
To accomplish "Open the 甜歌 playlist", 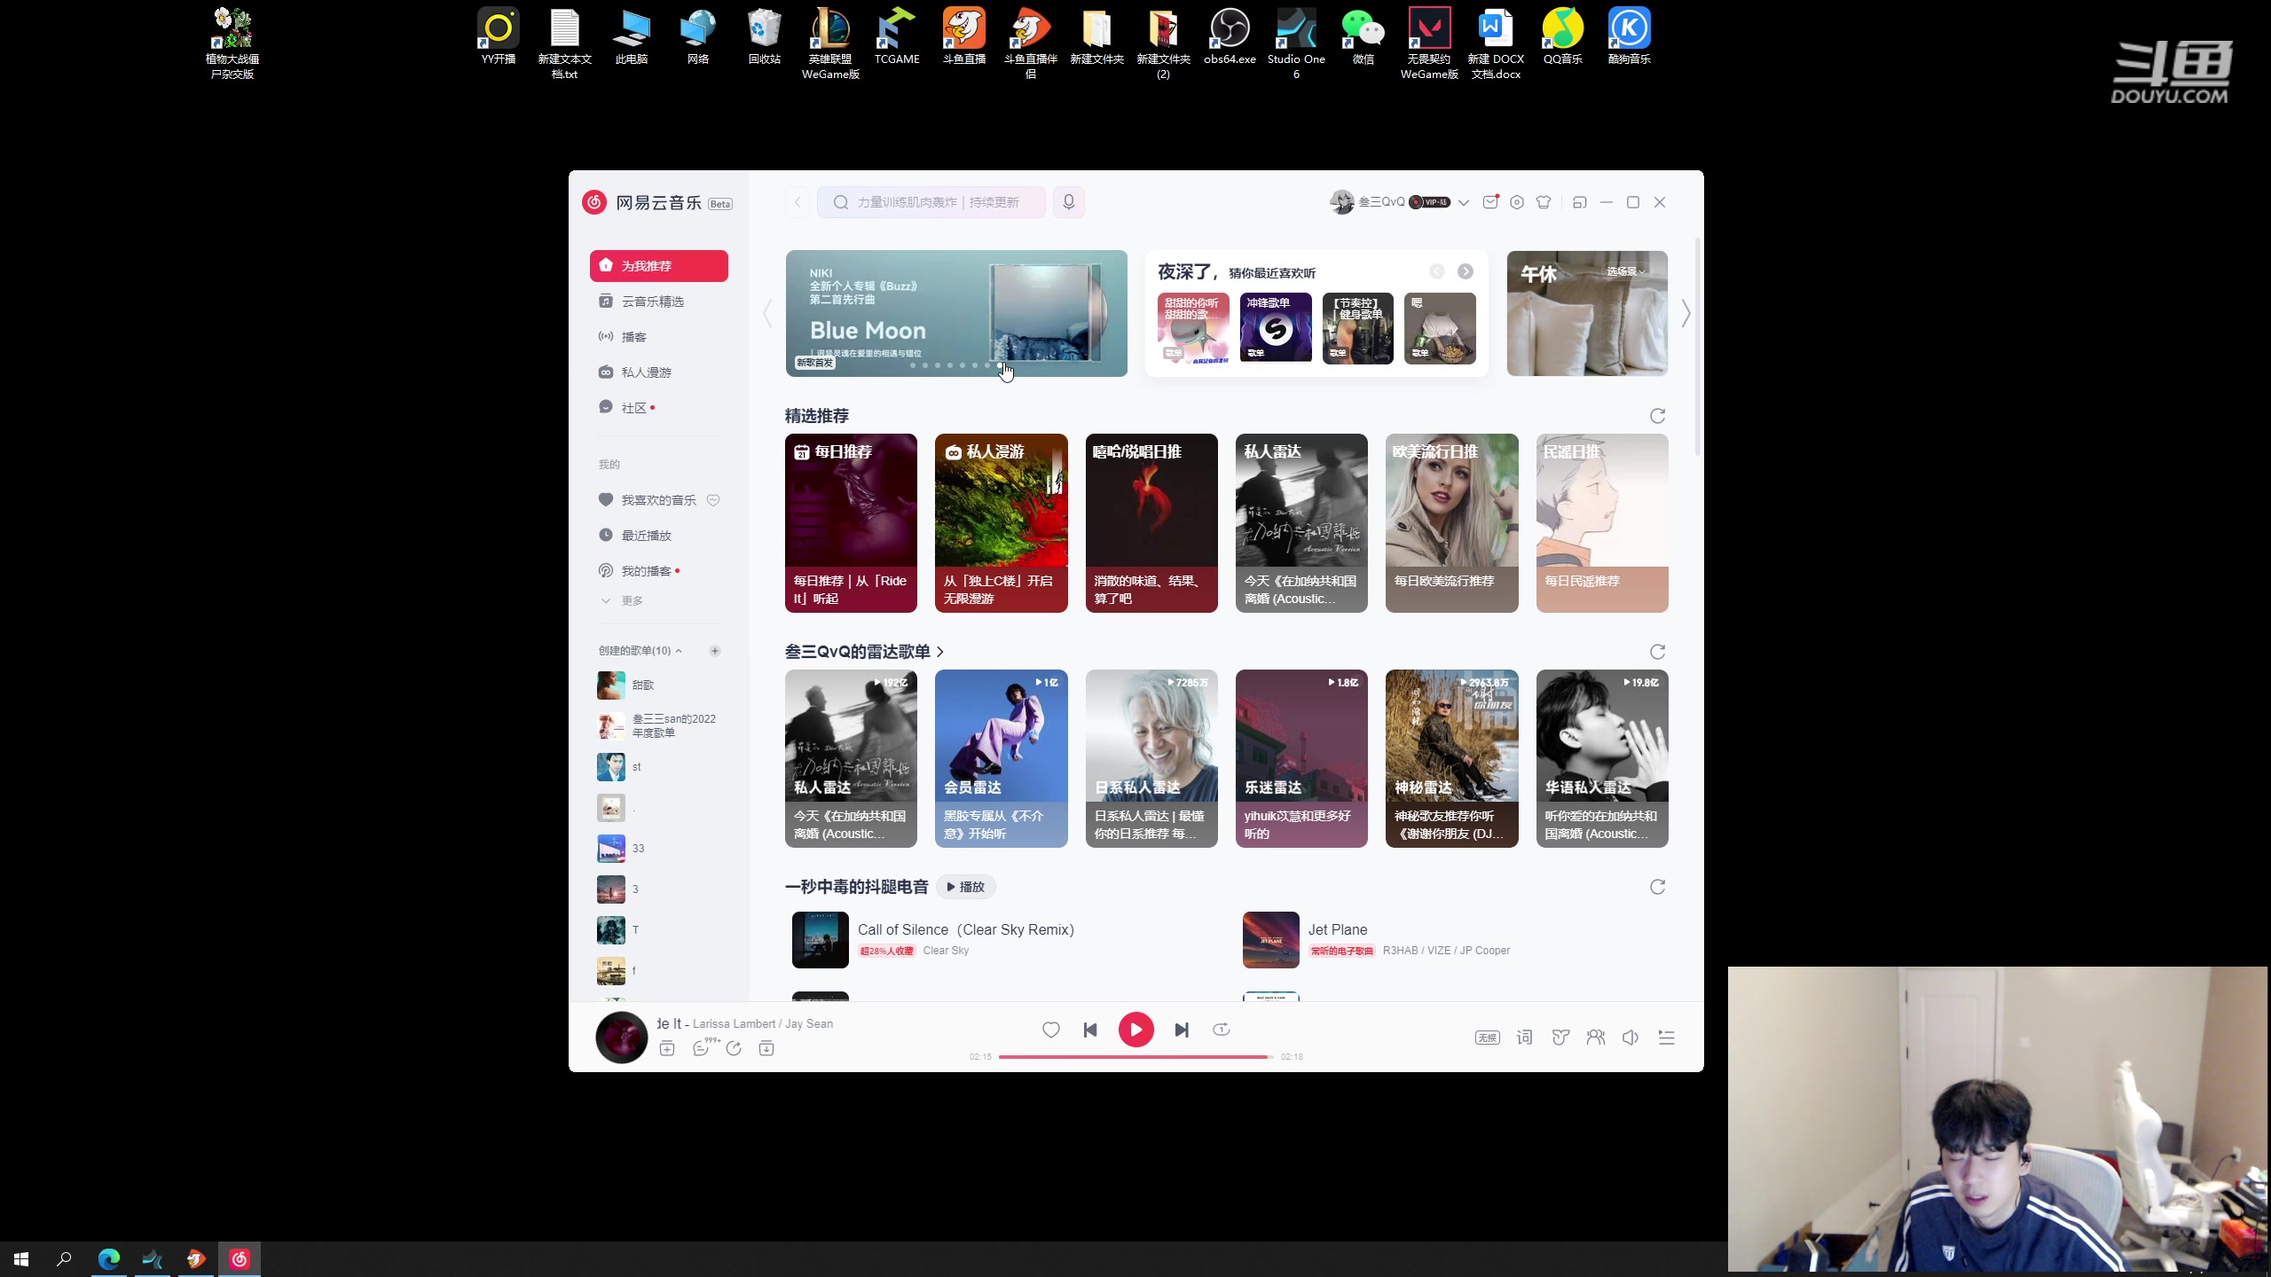I will coord(659,686).
